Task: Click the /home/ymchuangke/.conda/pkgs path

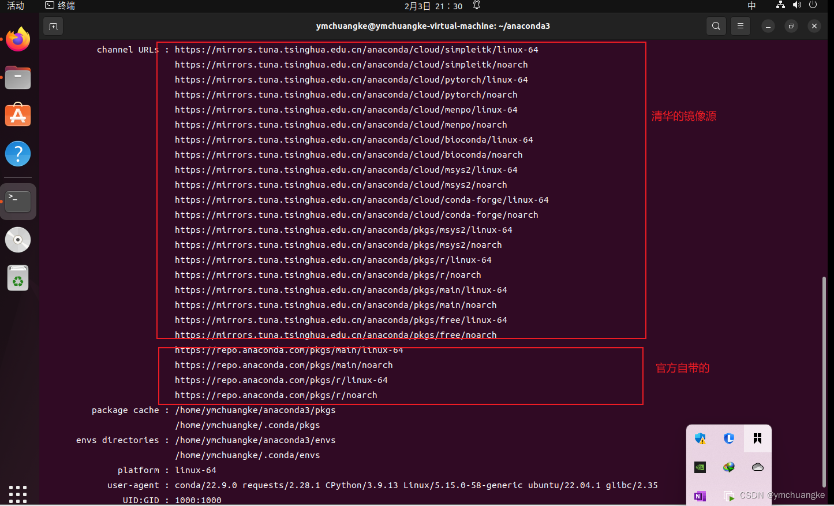Action: (247, 425)
